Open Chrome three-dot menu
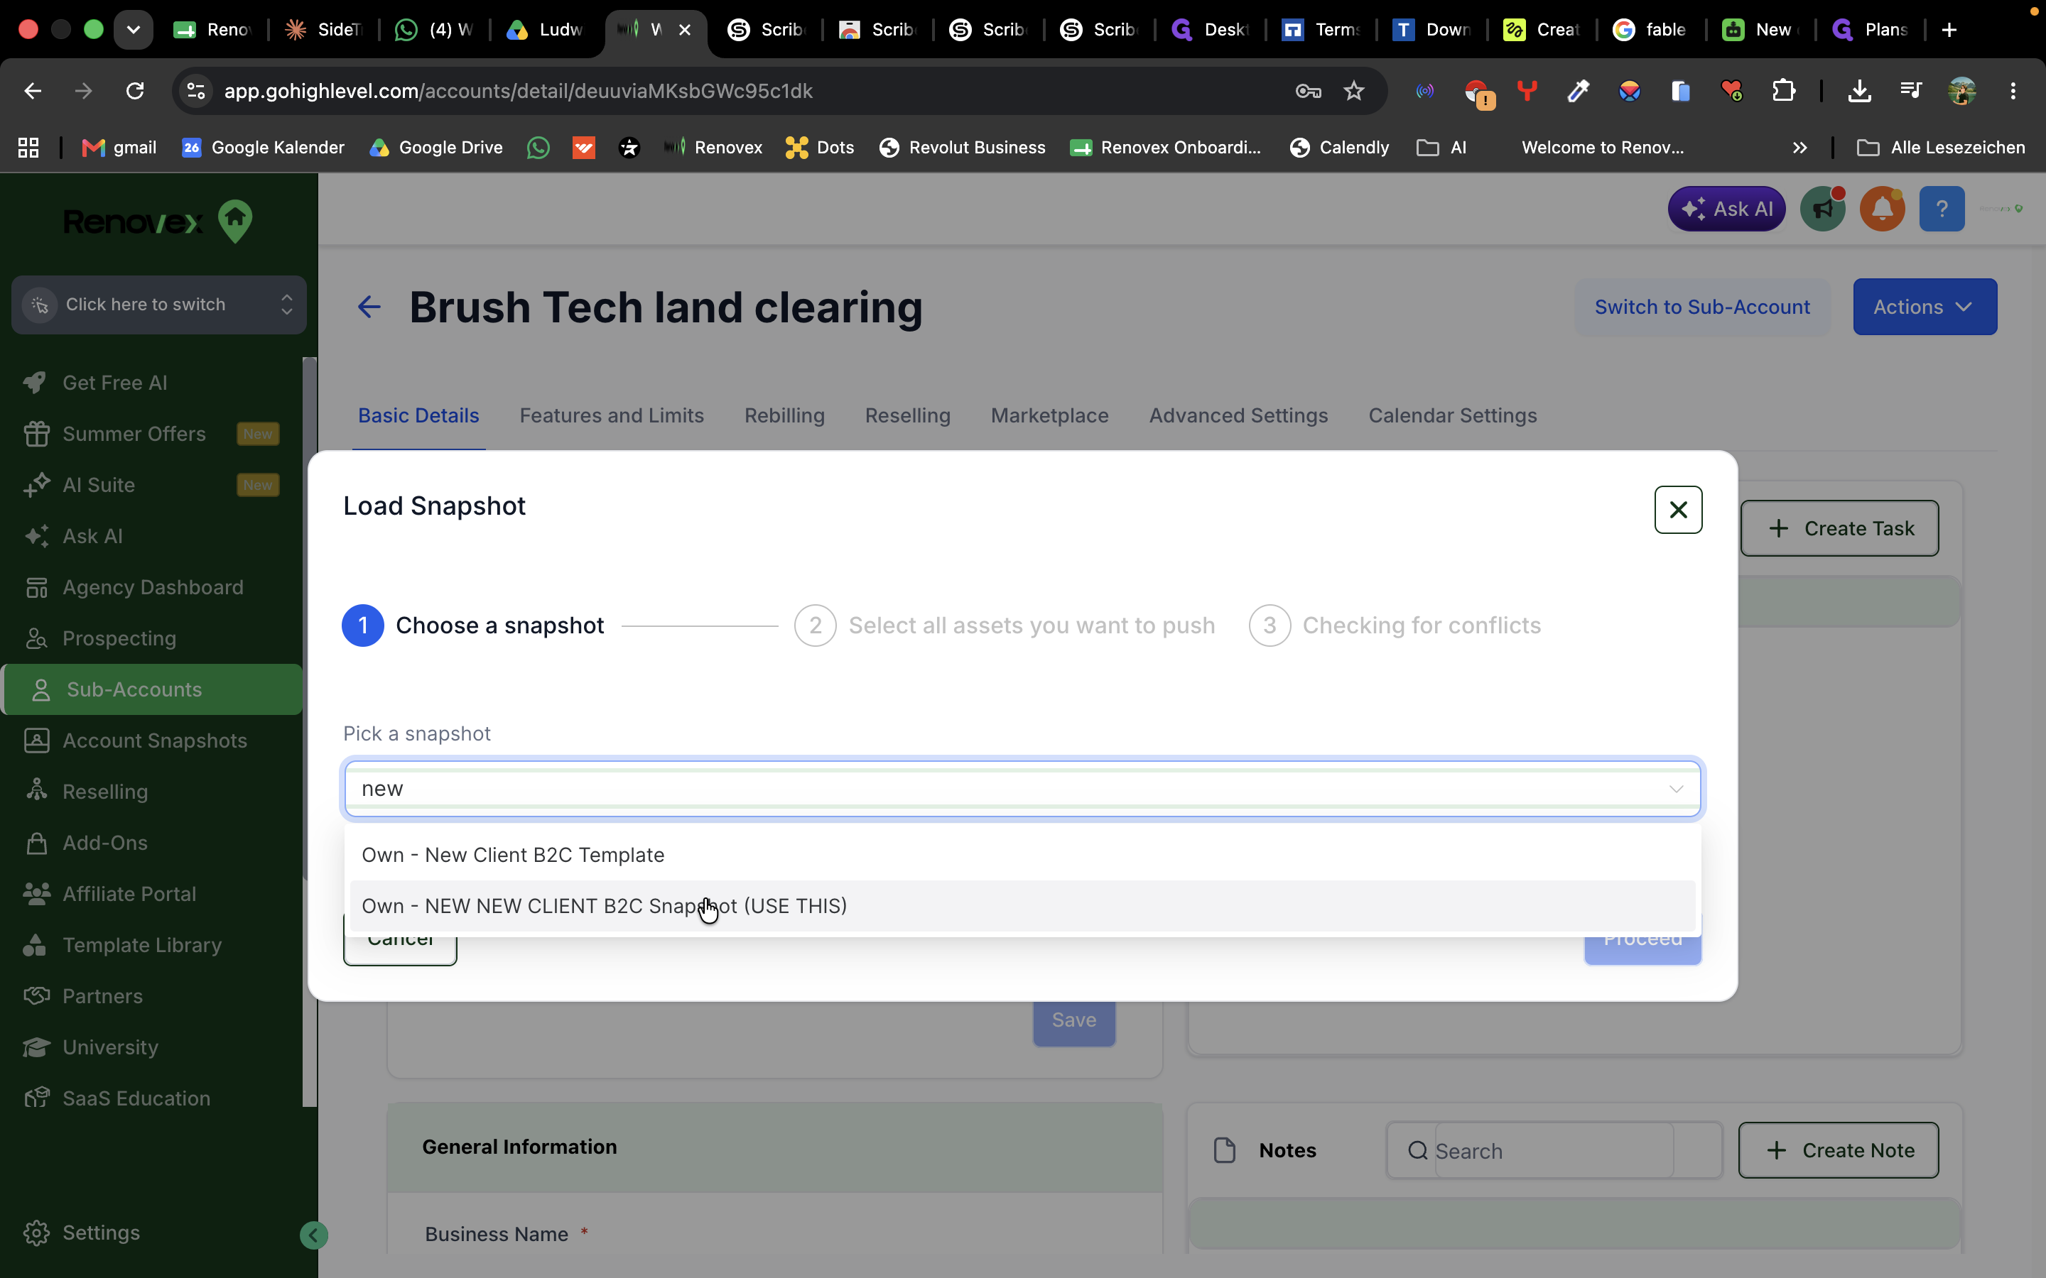Screen dimensions: 2046x1278 coord(2012,90)
